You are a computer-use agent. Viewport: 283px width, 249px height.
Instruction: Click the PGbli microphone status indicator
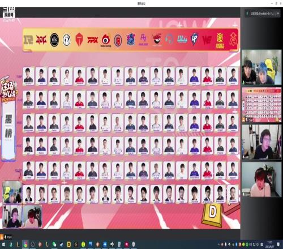pos(6,237)
